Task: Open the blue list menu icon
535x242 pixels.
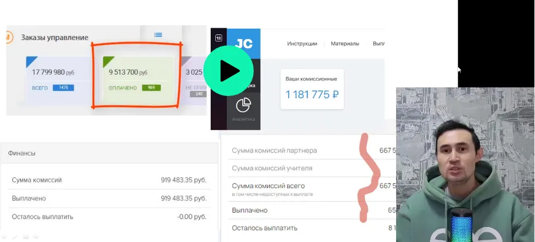Action: [x=158, y=35]
